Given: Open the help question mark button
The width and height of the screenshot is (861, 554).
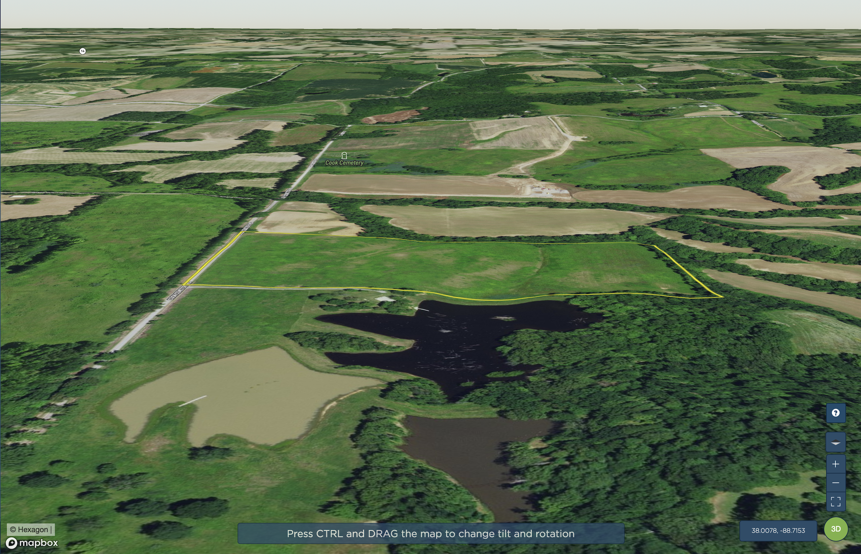Looking at the screenshot, I should click(835, 413).
